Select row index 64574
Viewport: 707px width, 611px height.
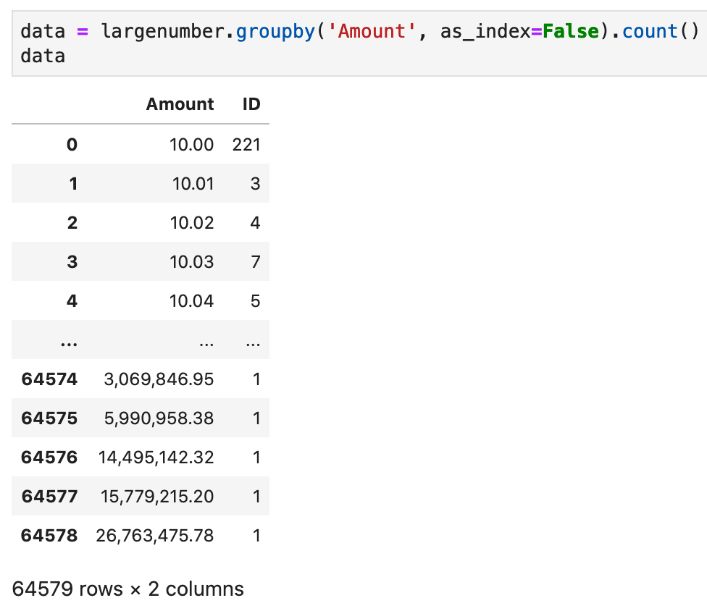pos(49,379)
